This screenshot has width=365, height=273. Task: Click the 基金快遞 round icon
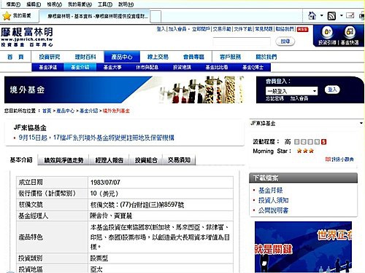[x=350, y=32]
